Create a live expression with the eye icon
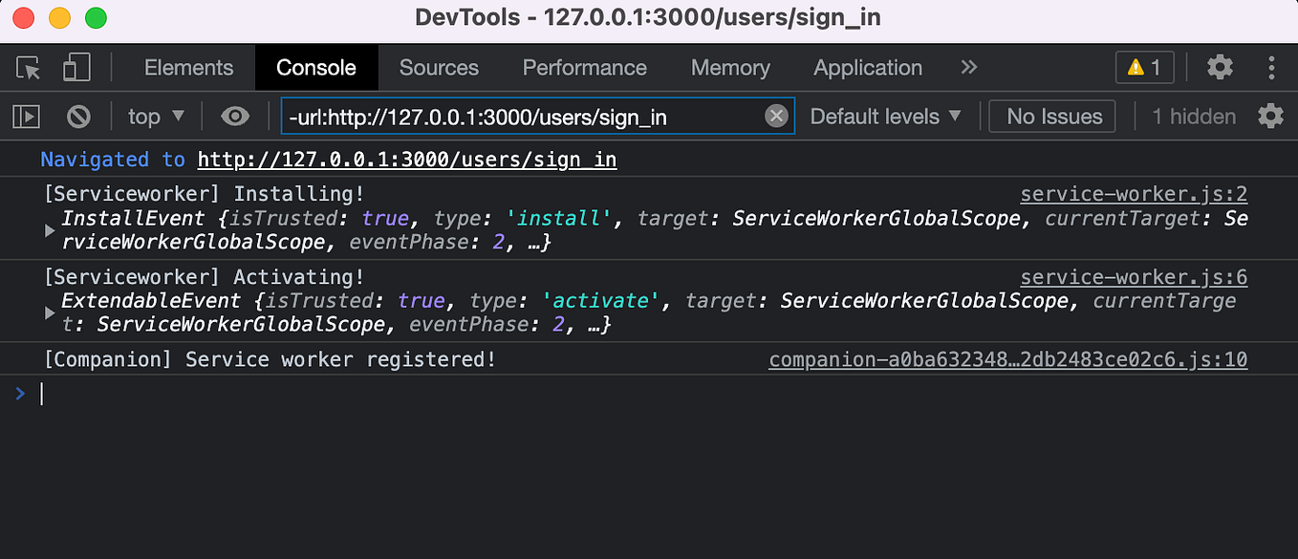 point(234,116)
